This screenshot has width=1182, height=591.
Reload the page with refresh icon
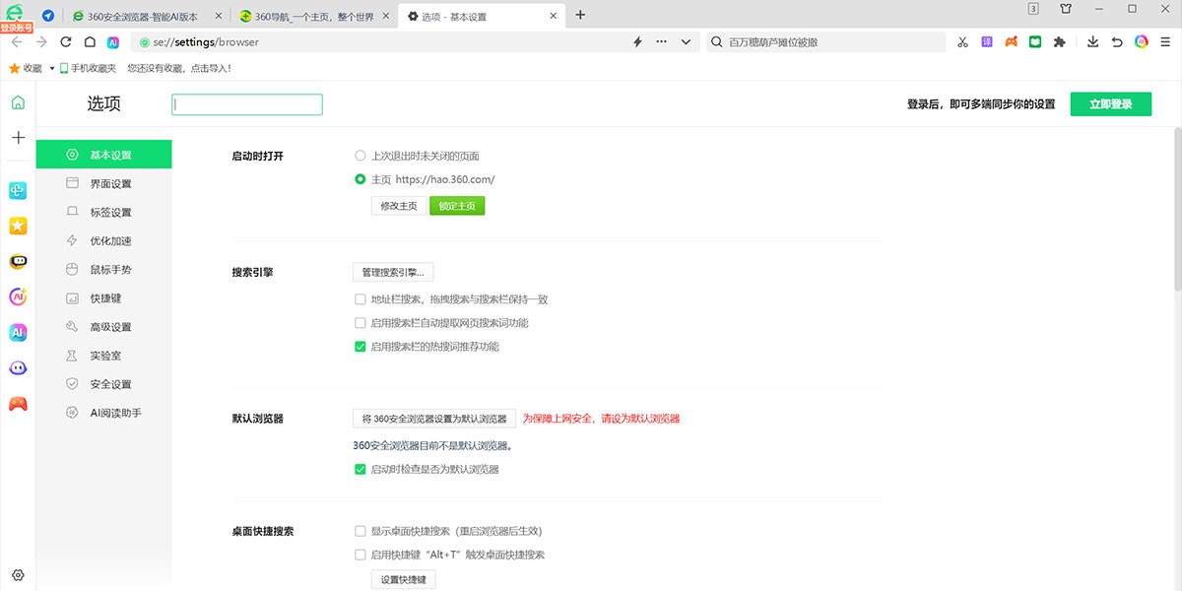[66, 42]
